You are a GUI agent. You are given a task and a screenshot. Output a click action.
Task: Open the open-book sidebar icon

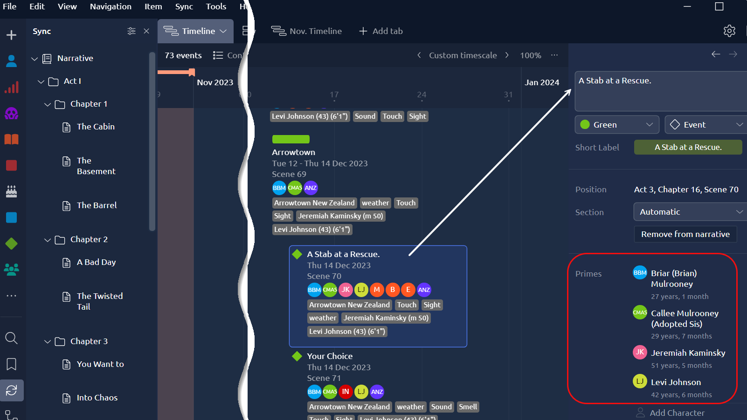12,139
